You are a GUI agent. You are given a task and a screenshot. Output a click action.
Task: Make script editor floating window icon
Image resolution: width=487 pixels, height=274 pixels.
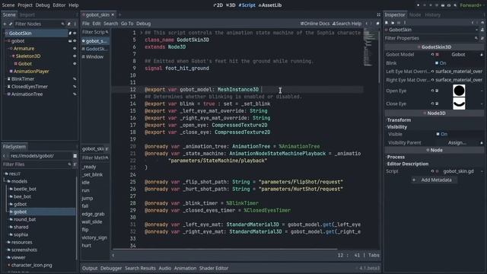coord(377,24)
